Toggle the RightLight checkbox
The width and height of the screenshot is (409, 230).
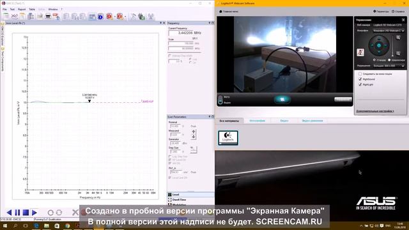point(360,84)
